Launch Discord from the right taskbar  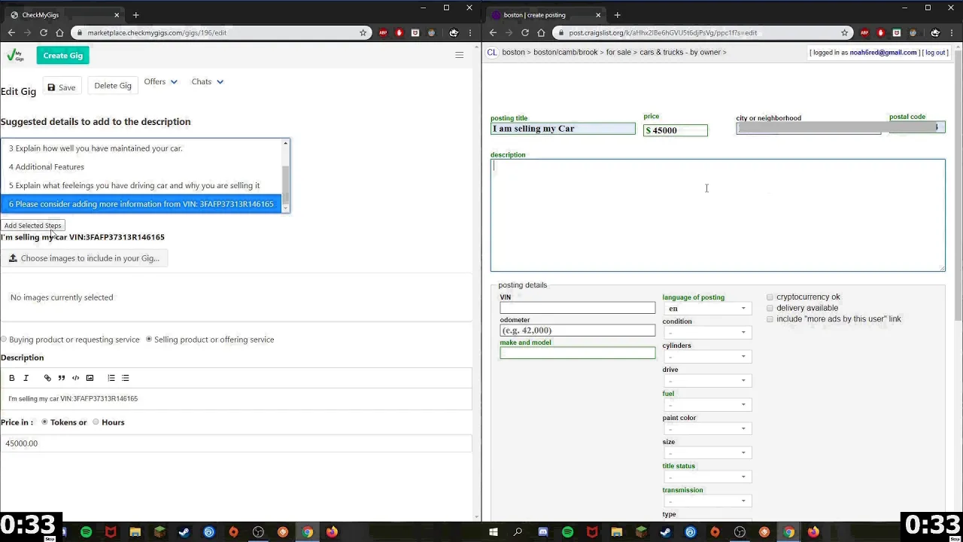click(542, 532)
